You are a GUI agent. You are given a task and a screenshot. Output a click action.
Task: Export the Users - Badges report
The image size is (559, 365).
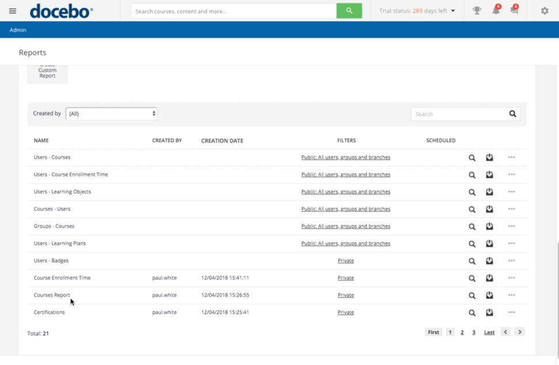click(489, 261)
